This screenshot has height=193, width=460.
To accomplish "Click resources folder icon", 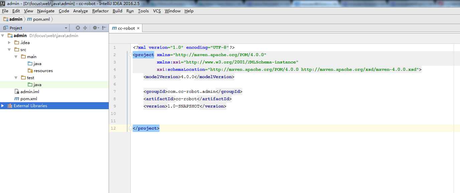I will pyautogui.click(x=30, y=70).
